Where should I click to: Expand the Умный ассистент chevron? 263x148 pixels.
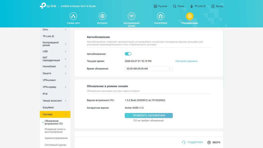point(65,101)
